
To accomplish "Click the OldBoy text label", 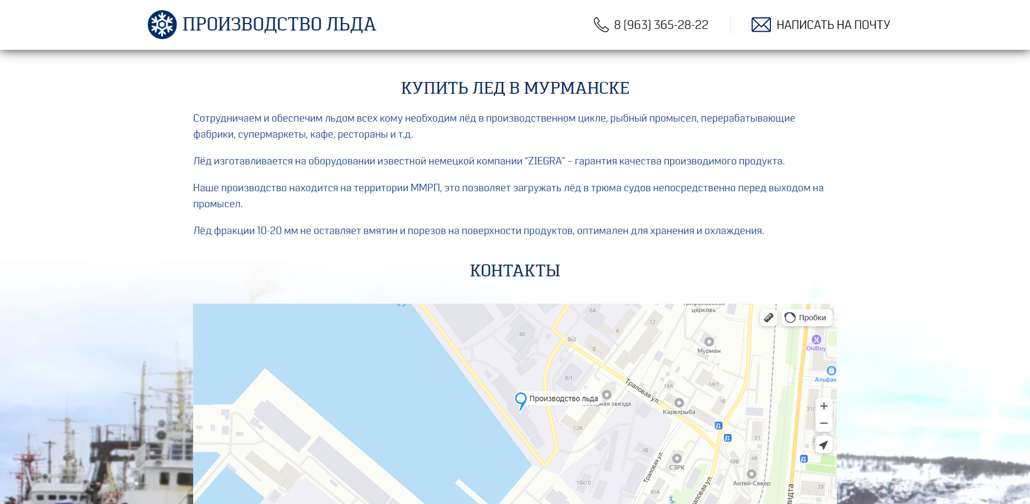I will pyautogui.click(x=816, y=349).
